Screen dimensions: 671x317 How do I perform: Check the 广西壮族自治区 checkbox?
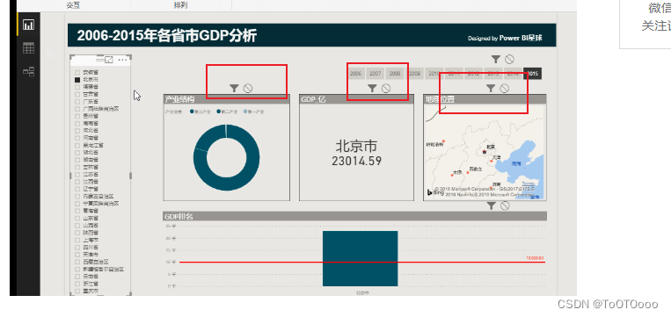pos(77,109)
